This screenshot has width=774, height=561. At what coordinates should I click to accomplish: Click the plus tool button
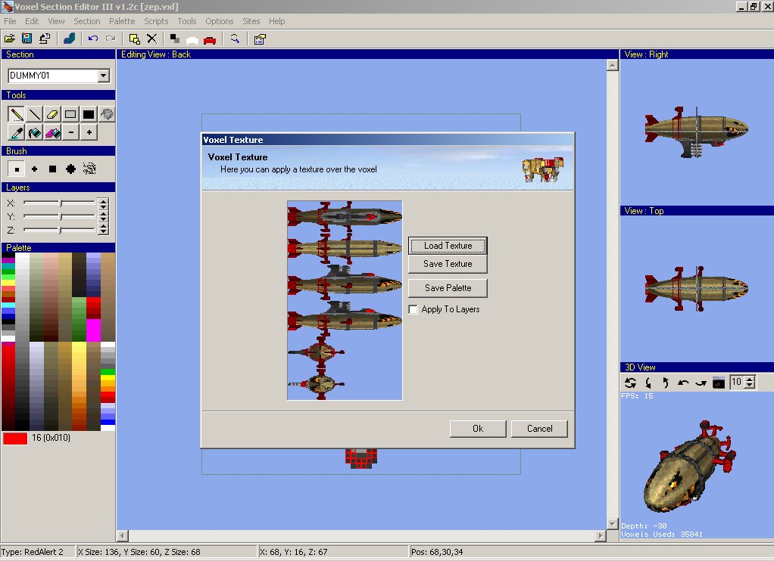tap(89, 132)
